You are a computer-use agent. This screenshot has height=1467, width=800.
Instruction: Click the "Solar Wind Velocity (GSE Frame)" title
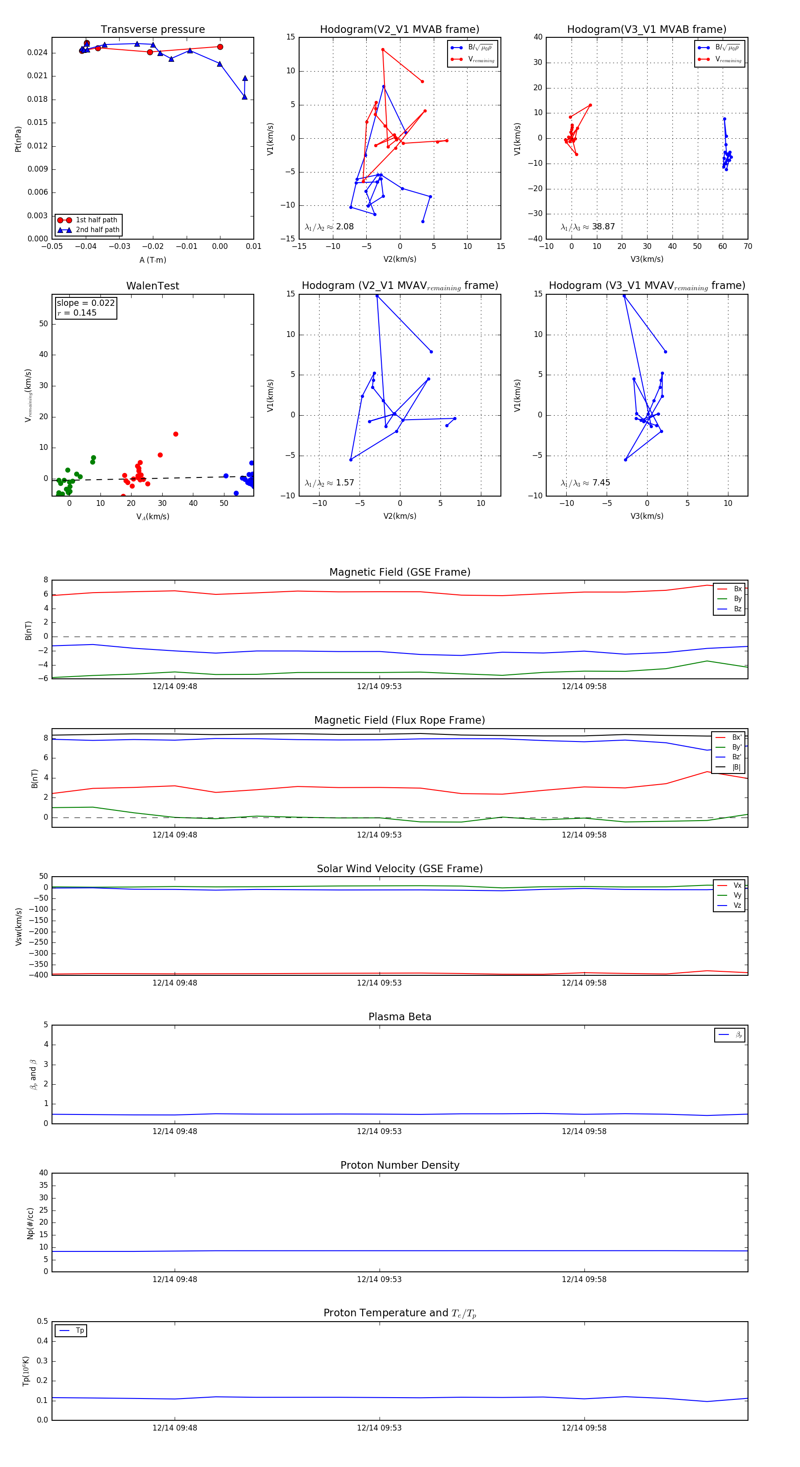[400, 869]
